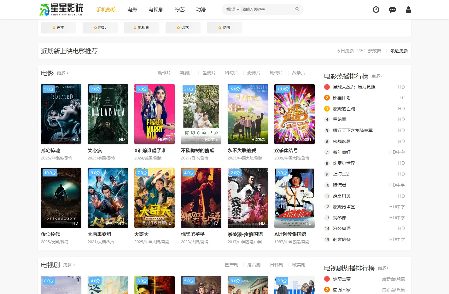Filter movies by 科幻片
The height and width of the screenshot is (294, 449).
pyautogui.click(x=231, y=73)
